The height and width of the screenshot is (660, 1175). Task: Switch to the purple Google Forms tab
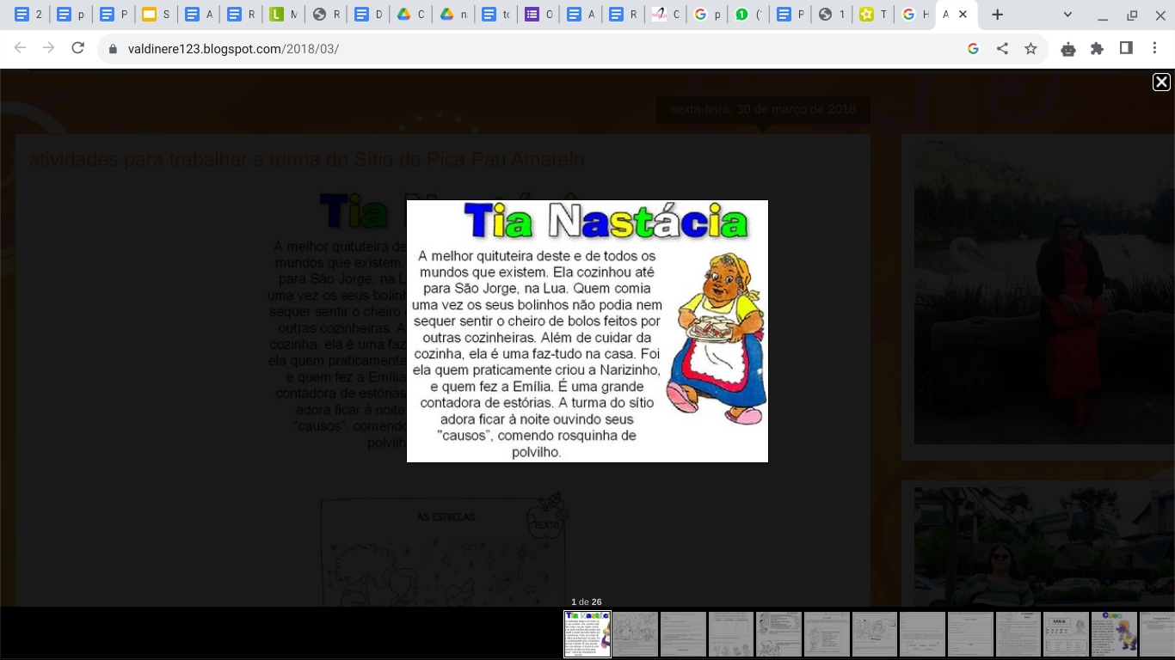[538, 15]
